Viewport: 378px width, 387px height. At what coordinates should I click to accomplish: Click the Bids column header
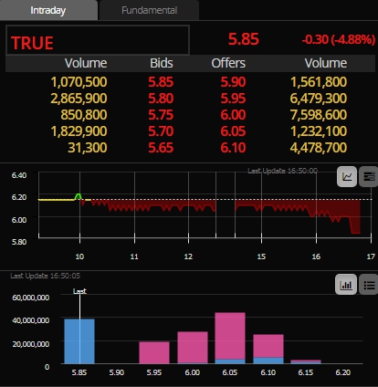162,63
